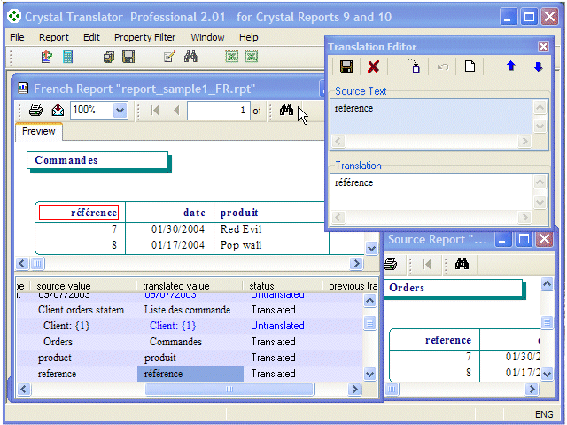Sort by the status column header
The width and height of the screenshot is (567, 425).
(282, 286)
